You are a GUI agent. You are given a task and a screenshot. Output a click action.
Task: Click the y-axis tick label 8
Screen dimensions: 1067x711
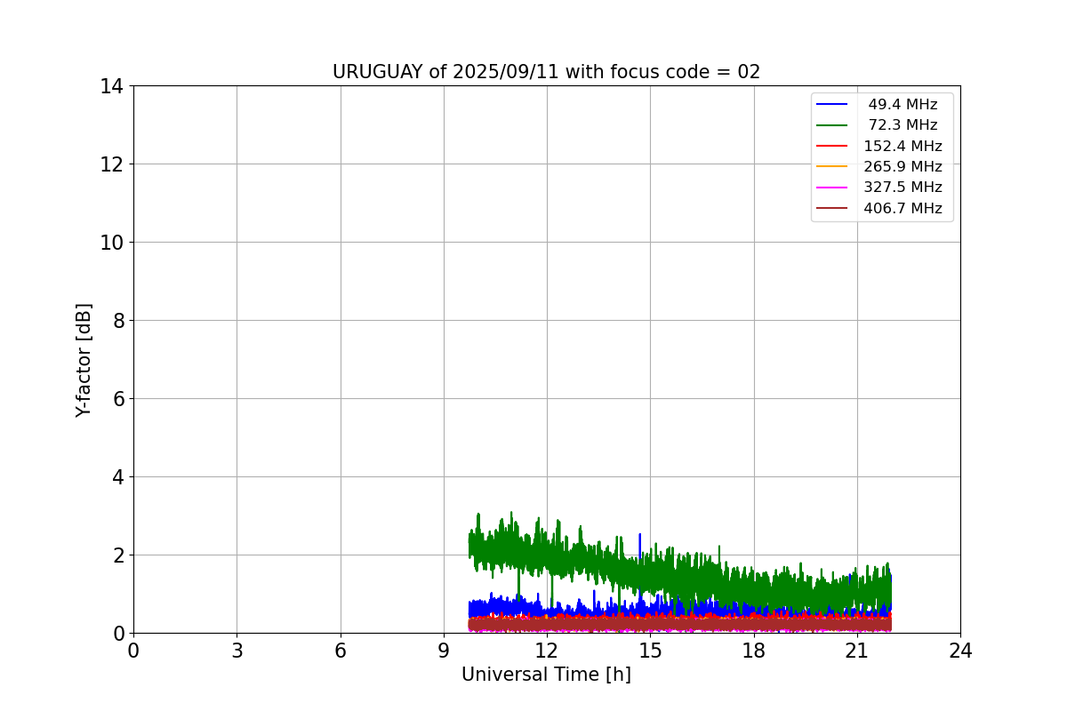[117, 321]
